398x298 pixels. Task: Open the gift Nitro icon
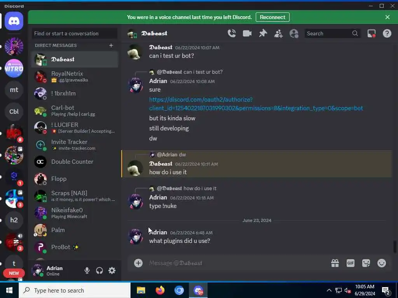point(335,263)
